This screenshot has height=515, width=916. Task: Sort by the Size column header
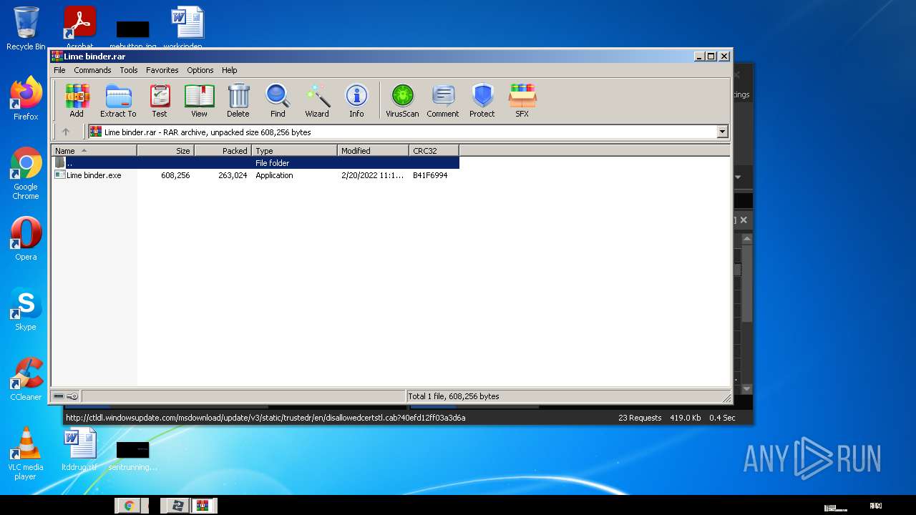click(x=165, y=150)
